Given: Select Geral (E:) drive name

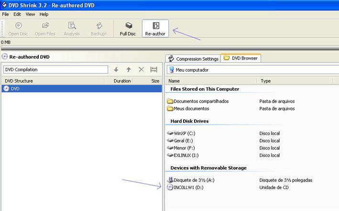Looking at the screenshot, I should [x=183, y=140].
